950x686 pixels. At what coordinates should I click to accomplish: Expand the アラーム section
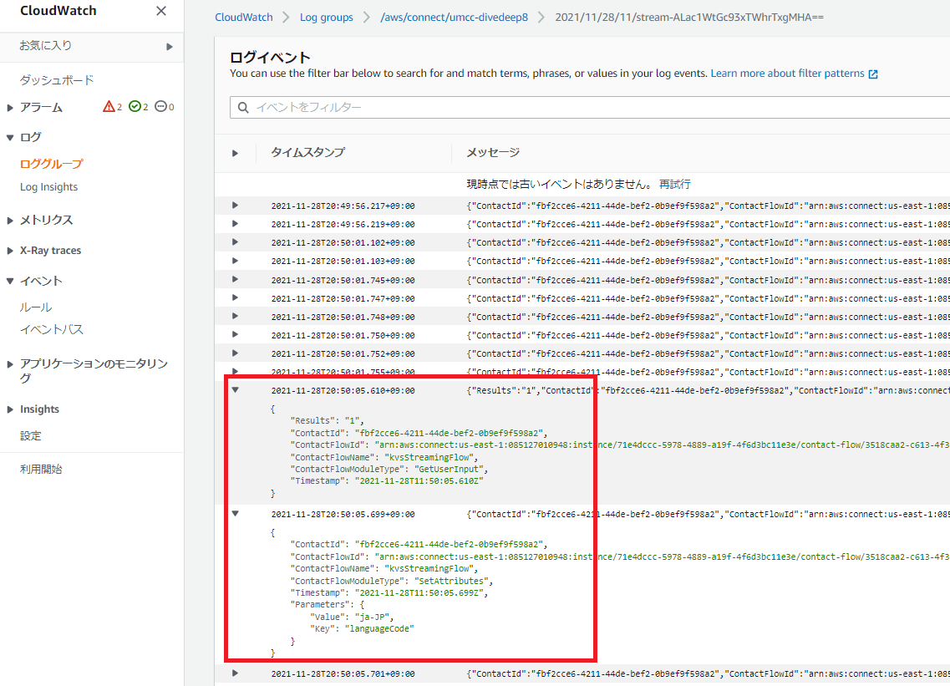pyautogui.click(x=10, y=108)
